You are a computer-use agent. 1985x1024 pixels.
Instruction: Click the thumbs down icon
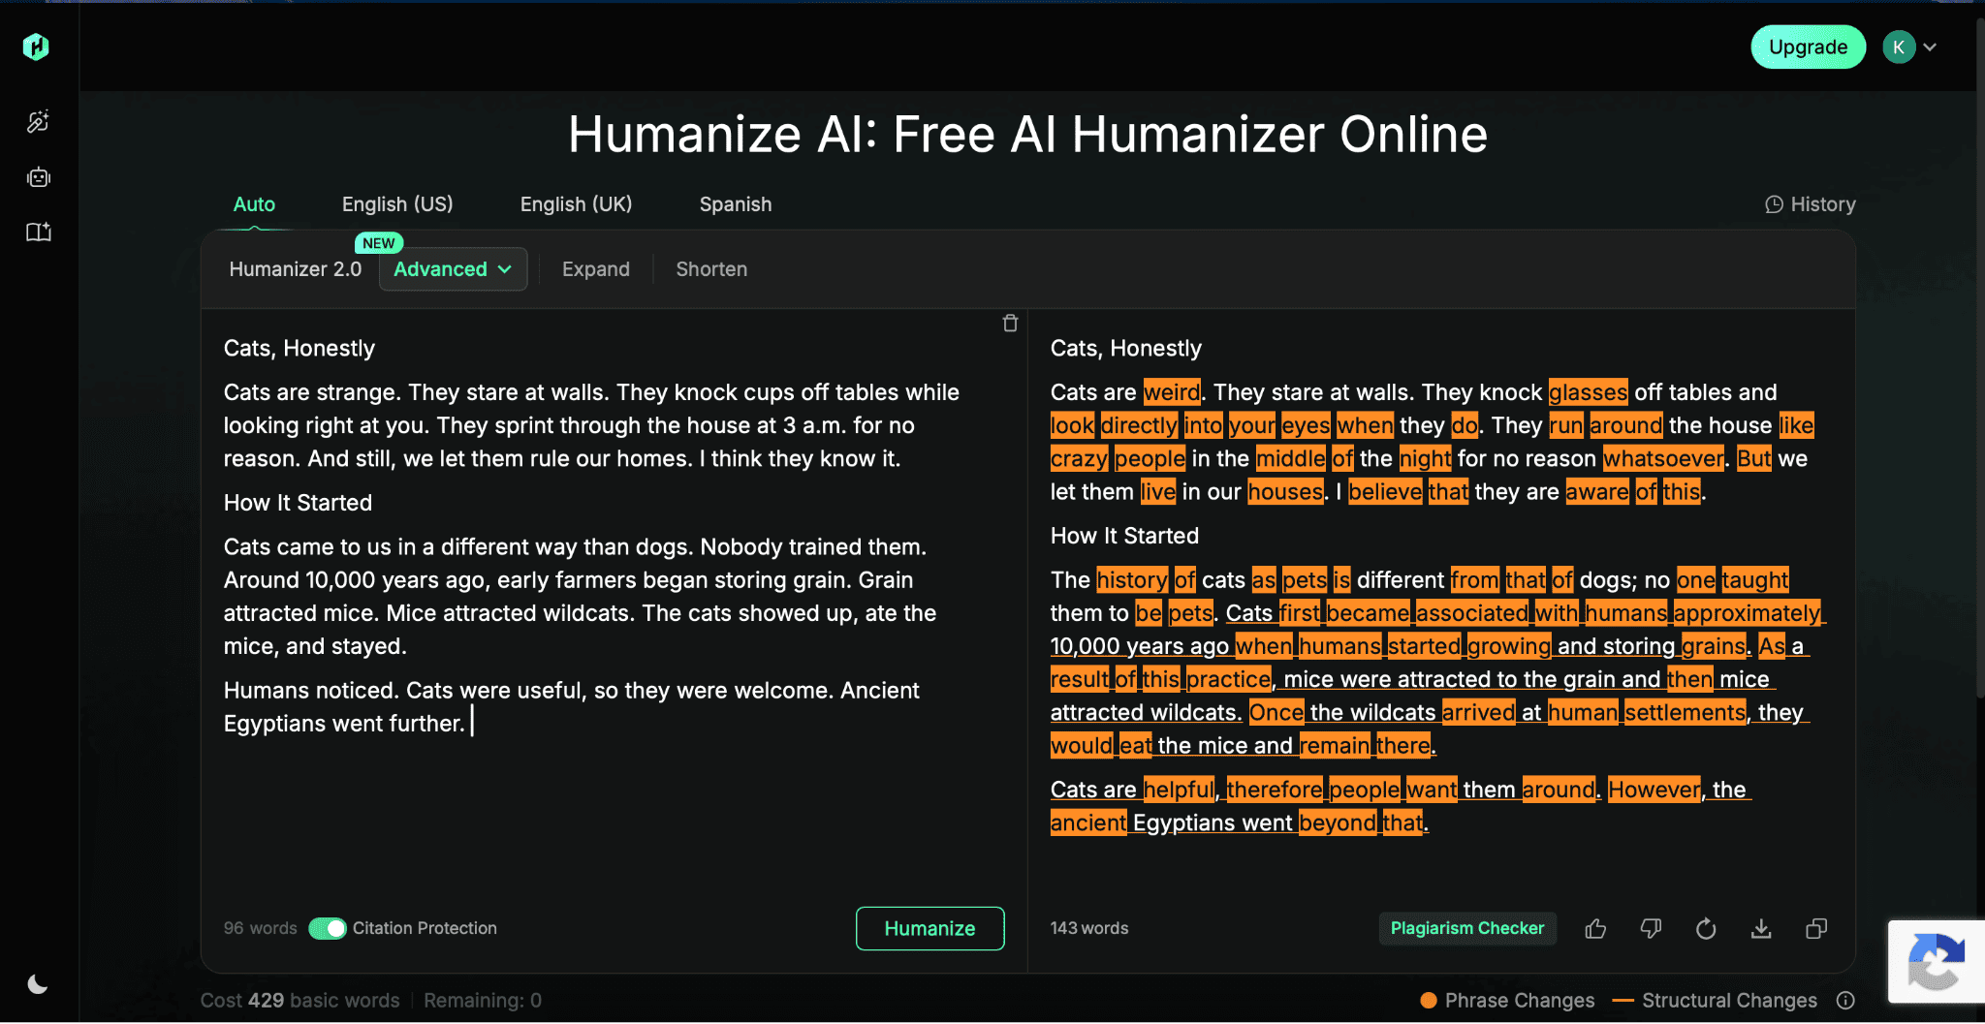pos(1651,929)
